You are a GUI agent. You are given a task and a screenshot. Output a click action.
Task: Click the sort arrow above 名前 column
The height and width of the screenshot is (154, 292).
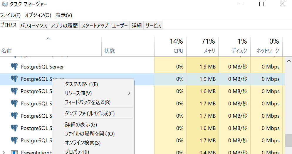pyautogui.click(x=48, y=39)
